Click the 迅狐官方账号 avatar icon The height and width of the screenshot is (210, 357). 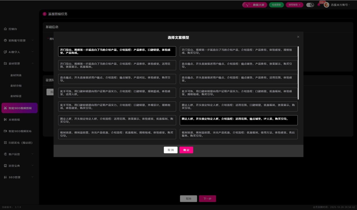326,5
